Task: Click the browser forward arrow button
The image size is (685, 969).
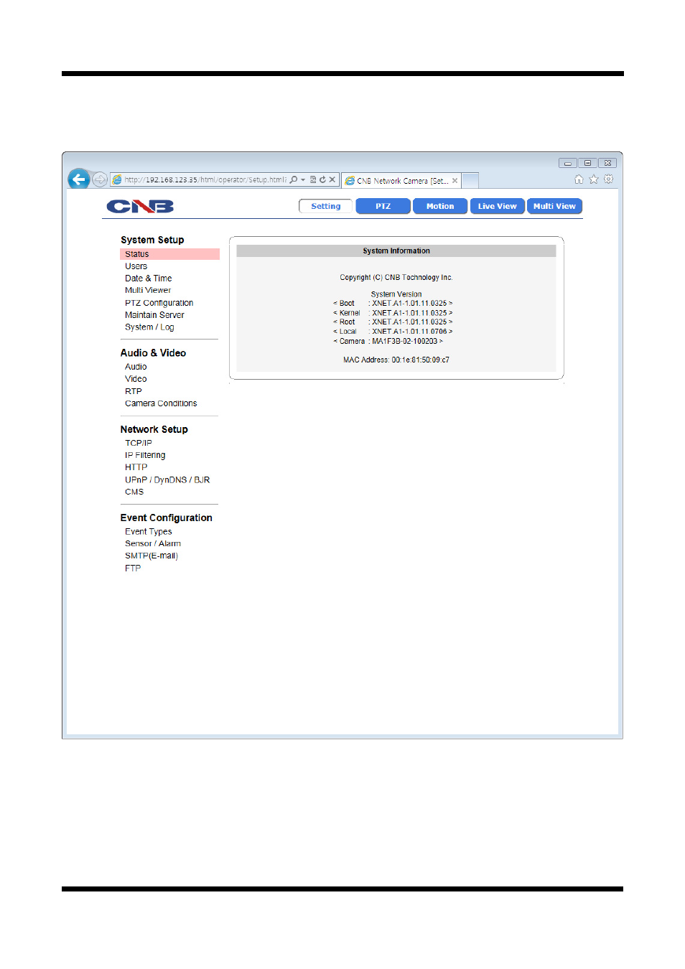Action: point(100,179)
